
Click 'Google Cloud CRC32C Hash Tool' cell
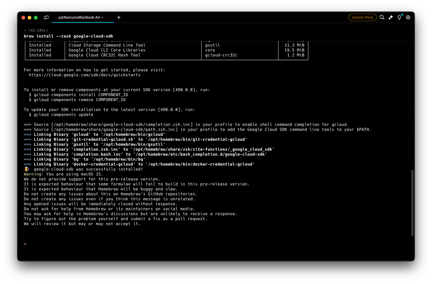click(x=105, y=55)
